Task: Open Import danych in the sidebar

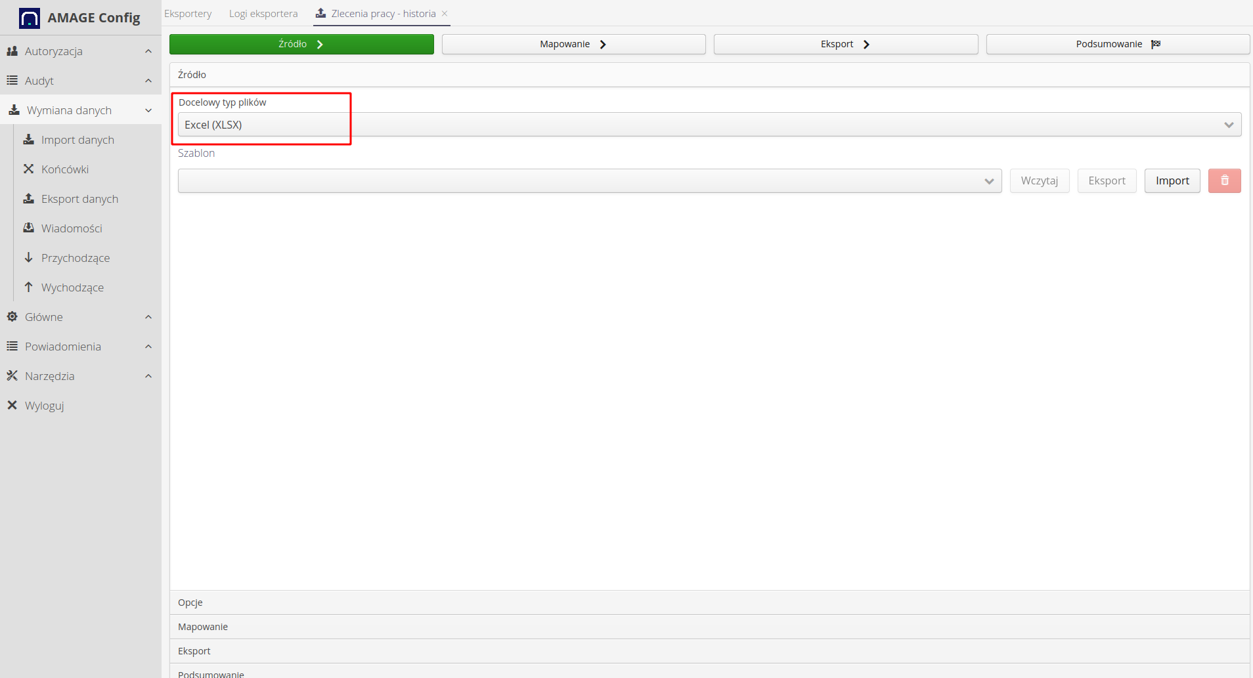Action: click(77, 140)
